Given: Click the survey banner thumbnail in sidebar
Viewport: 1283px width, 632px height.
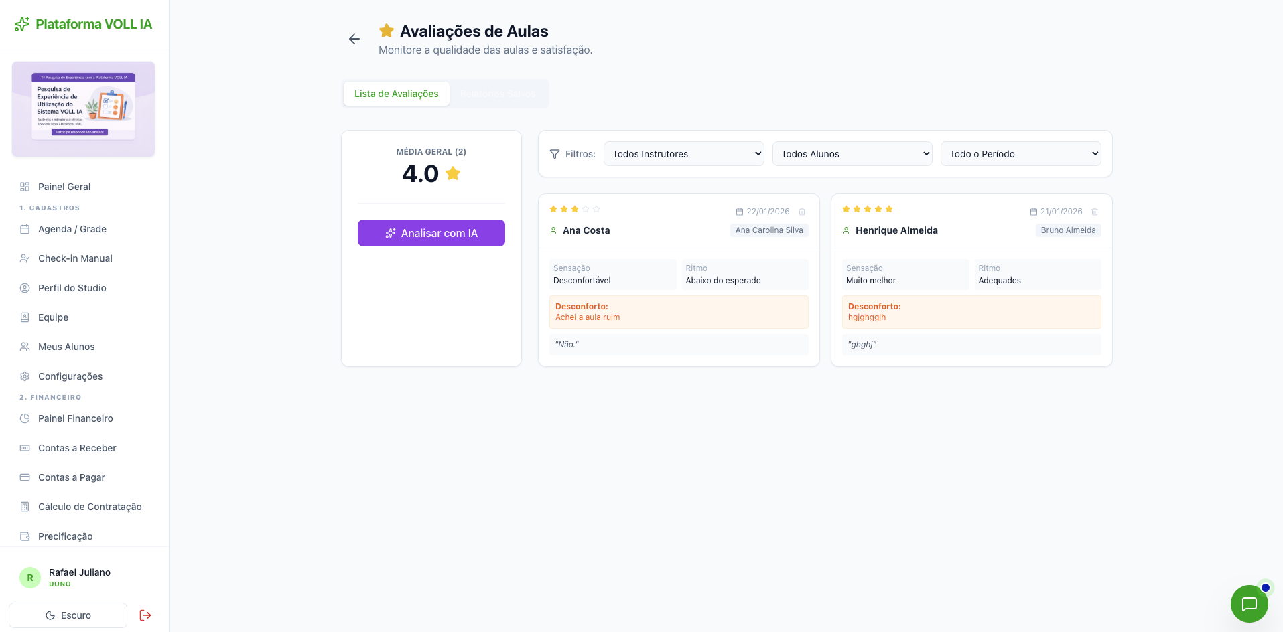Looking at the screenshot, I should pos(83,109).
